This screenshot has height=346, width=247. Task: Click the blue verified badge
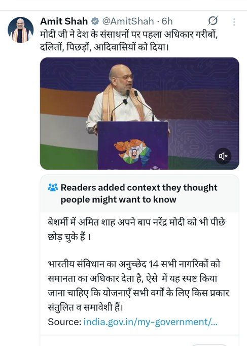[95, 21]
